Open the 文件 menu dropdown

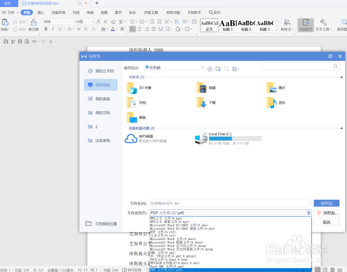10,12
